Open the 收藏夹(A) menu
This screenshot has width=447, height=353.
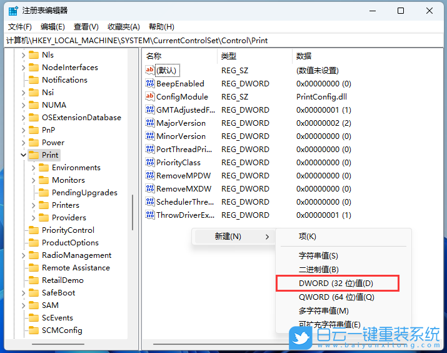123,27
